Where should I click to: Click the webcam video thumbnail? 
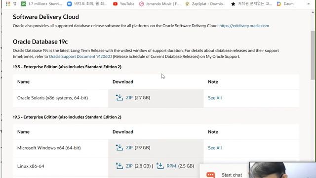point(282,170)
